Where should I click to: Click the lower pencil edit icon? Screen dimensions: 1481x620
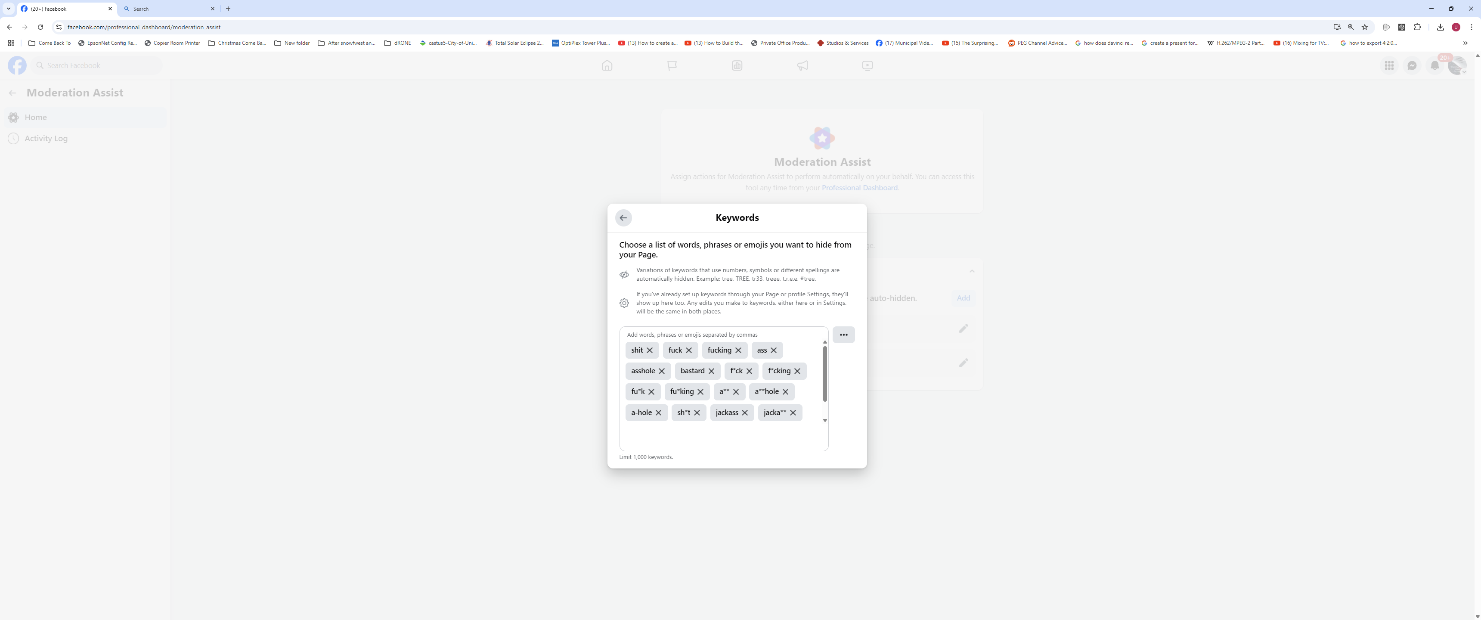[x=964, y=363]
